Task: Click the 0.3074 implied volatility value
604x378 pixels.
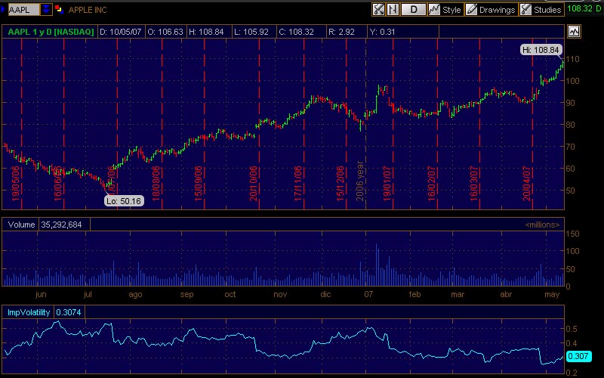Action: click(69, 312)
